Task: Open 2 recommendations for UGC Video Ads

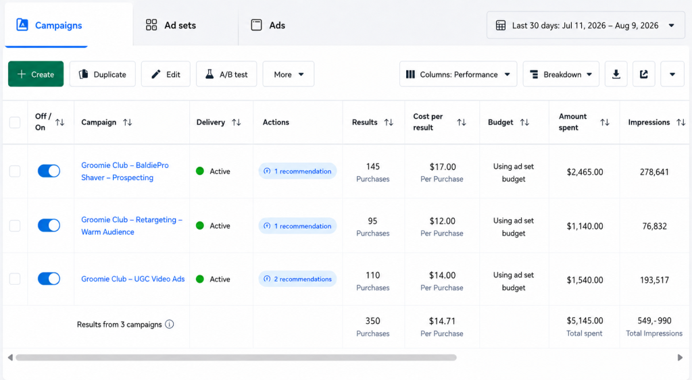Action: [x=297, y=279]
